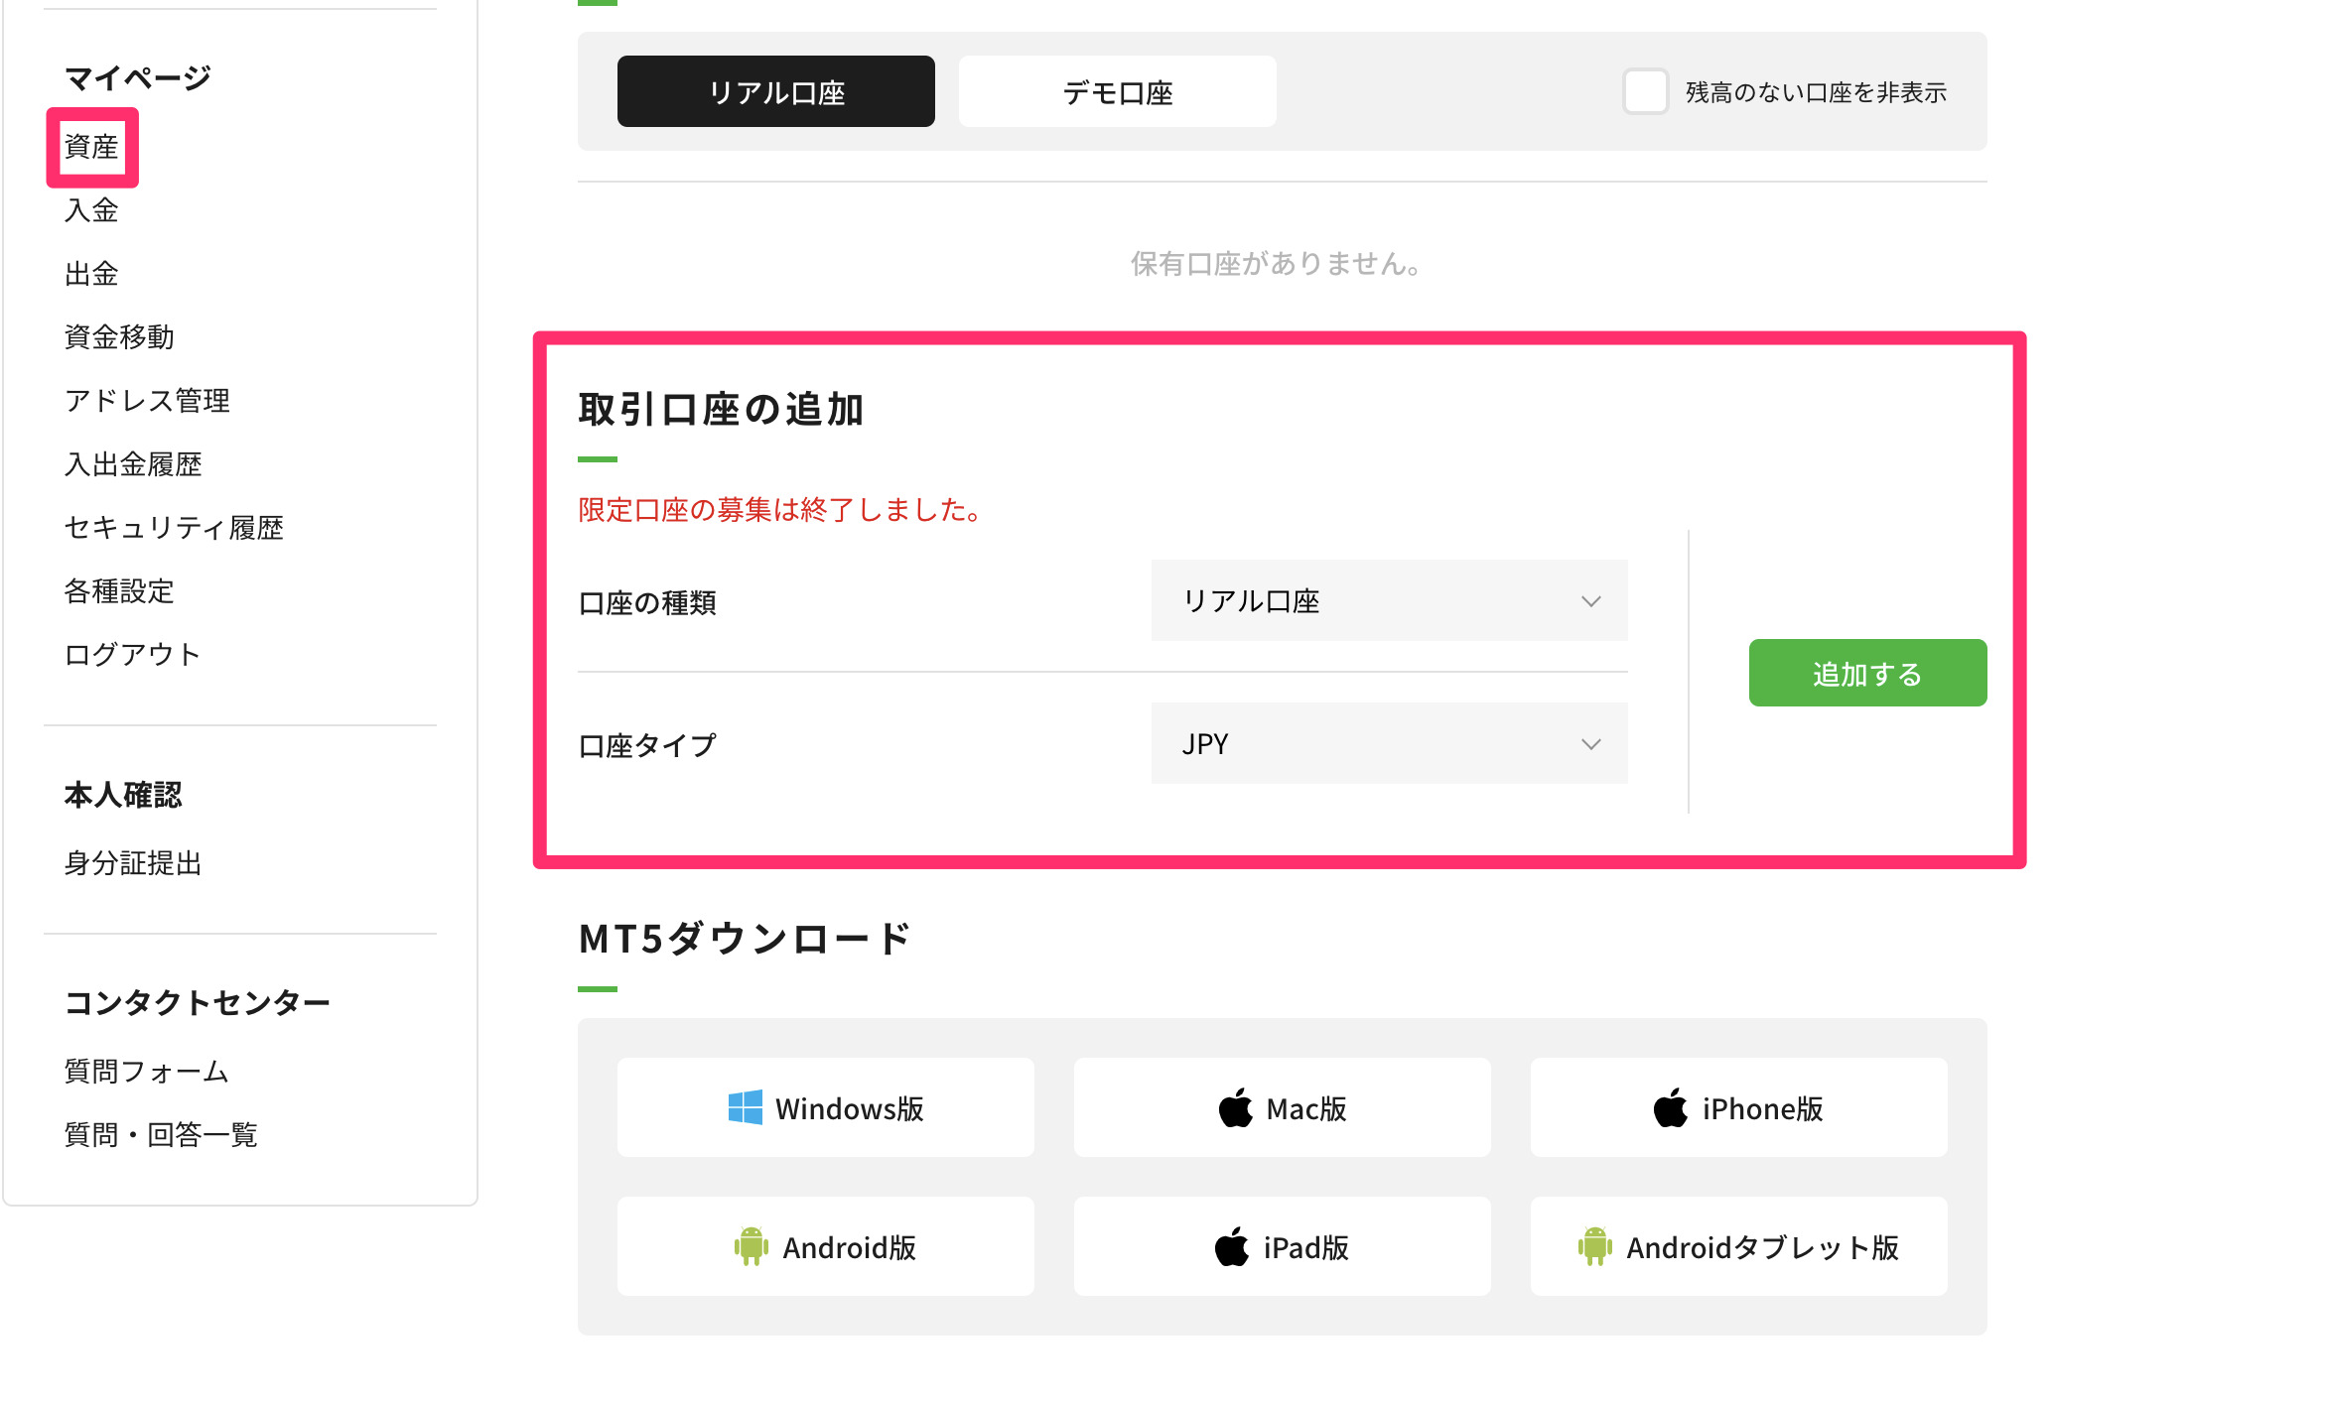Open the 口座の種類 dropdown showing リアル口座

click(x=1389, y=600)
